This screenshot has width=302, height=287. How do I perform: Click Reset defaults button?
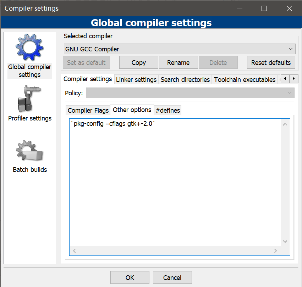[x=271, y=62]
